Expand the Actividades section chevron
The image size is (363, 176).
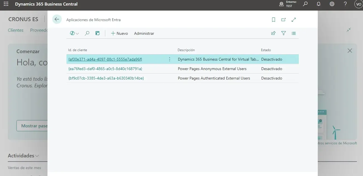37,156
